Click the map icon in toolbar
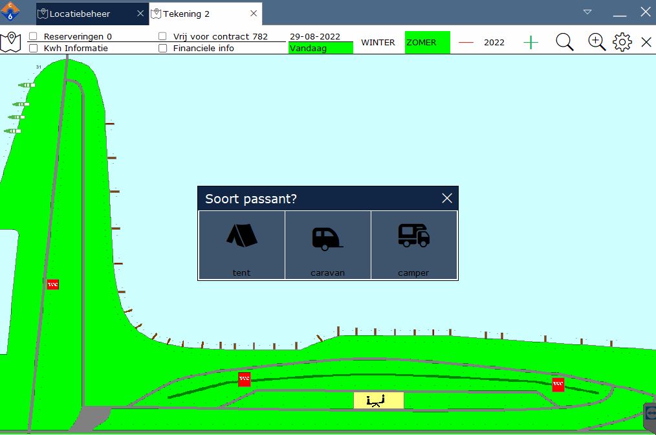The height and width of the screenshot is (435, 656). coord(10,43)
